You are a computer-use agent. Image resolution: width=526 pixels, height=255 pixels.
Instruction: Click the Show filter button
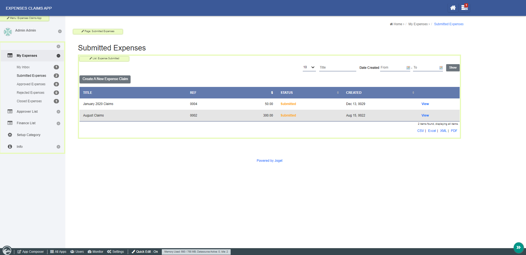point(453,68)
